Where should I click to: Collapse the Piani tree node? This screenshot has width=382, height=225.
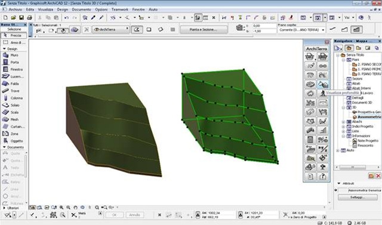[x=343, y=60]
